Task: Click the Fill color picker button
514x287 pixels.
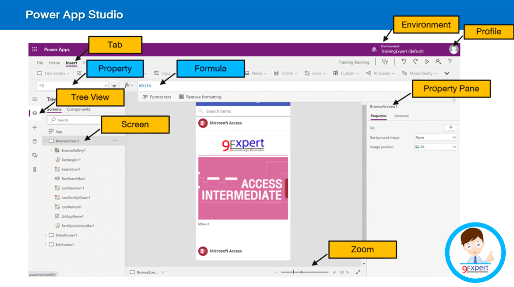Action: click(x=450, y=128)
